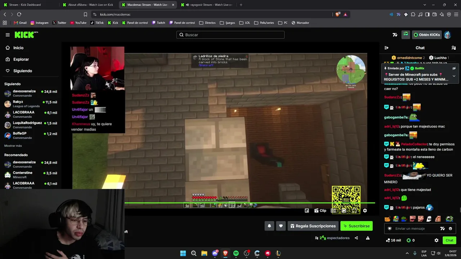
Task: Expand the pinned BotRix message chevron
Action: click(x=454, y=76)
